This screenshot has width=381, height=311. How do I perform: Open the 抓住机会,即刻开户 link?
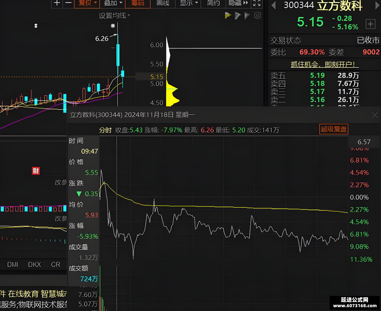click(x=325, y=64)
